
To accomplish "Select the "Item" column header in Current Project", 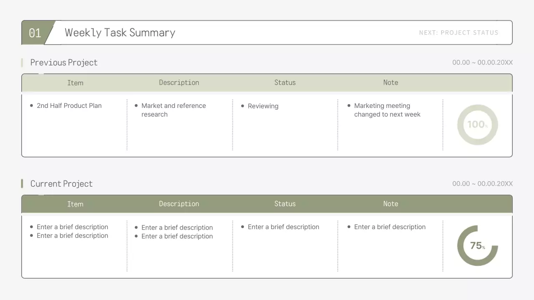I will point(75,204).
